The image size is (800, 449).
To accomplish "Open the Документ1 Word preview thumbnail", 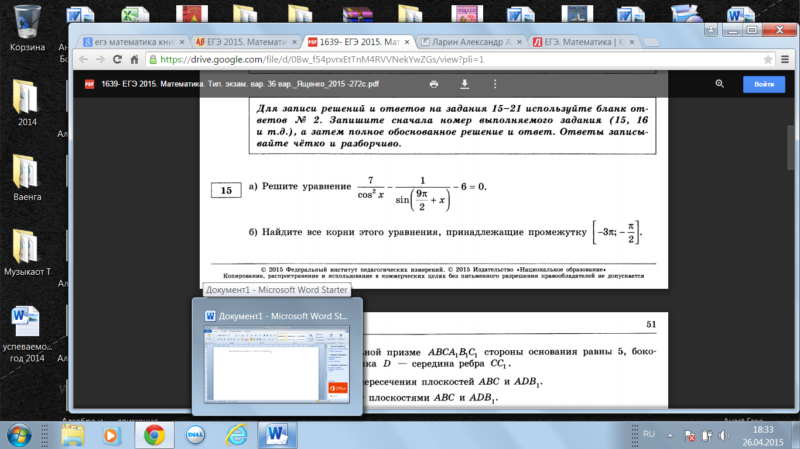I will (276, 364).
